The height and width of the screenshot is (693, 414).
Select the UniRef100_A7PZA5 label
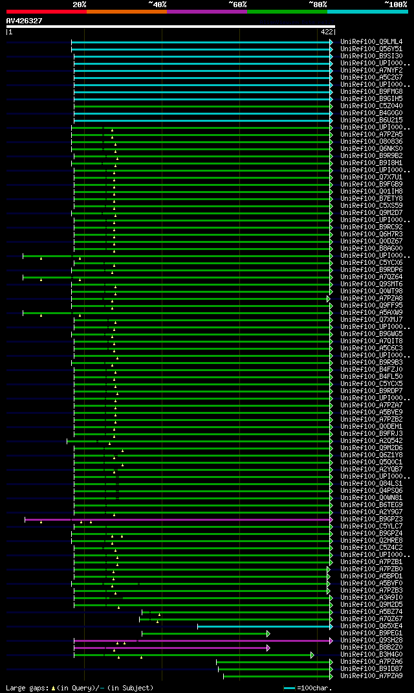pos(371,134)
